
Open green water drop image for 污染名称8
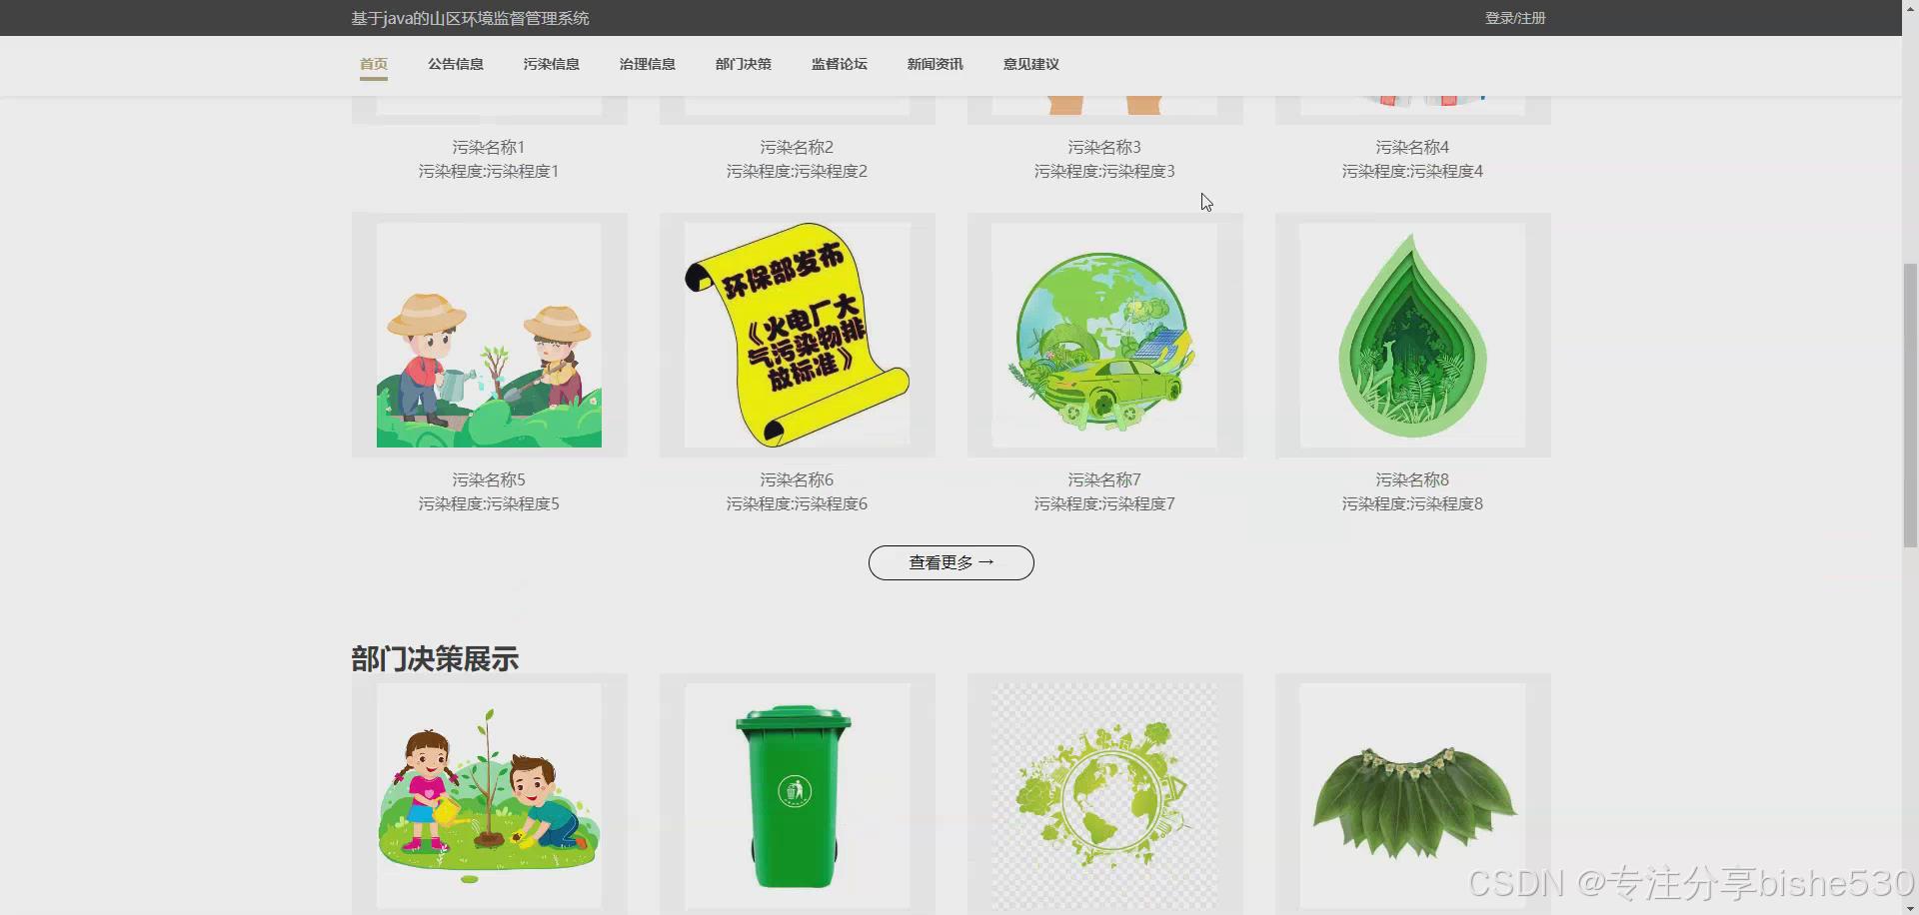1412,335
